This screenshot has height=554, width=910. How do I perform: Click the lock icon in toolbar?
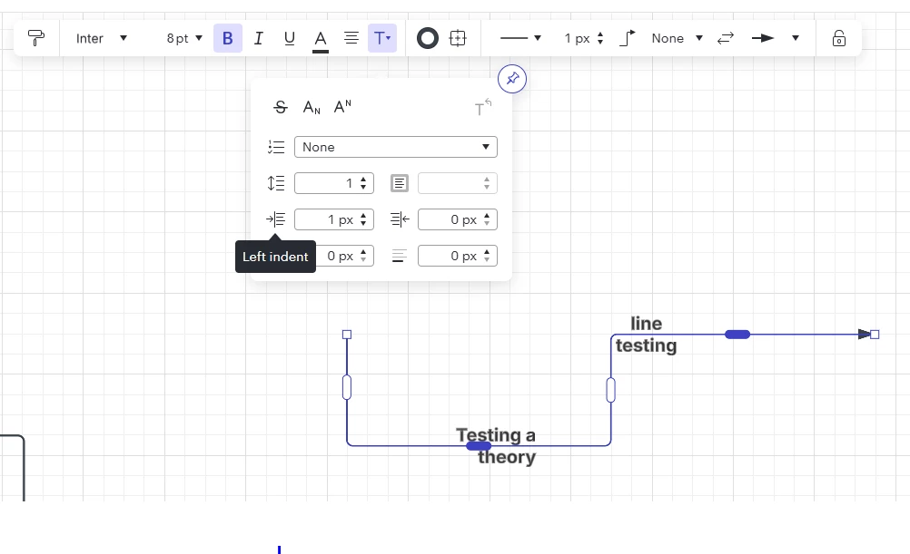(x=838, y=38)
